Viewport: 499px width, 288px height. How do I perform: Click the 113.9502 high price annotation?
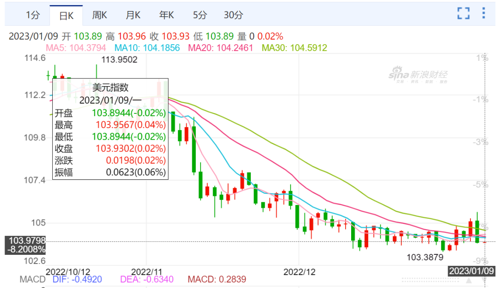click(x=119, y=60)
